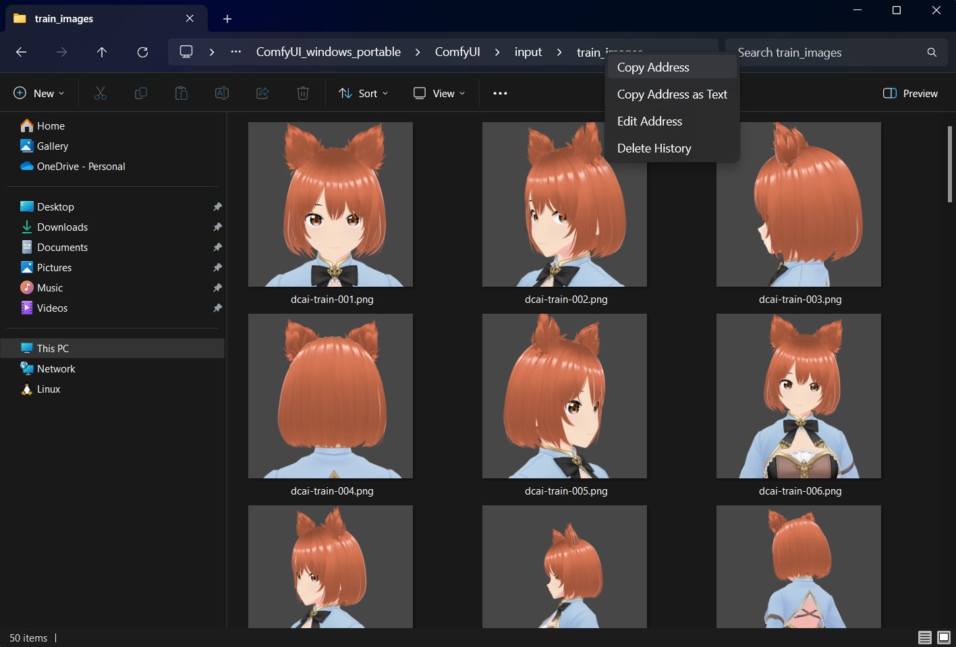
Task: Open the View dropdown
Action: (x=439, y=93)
